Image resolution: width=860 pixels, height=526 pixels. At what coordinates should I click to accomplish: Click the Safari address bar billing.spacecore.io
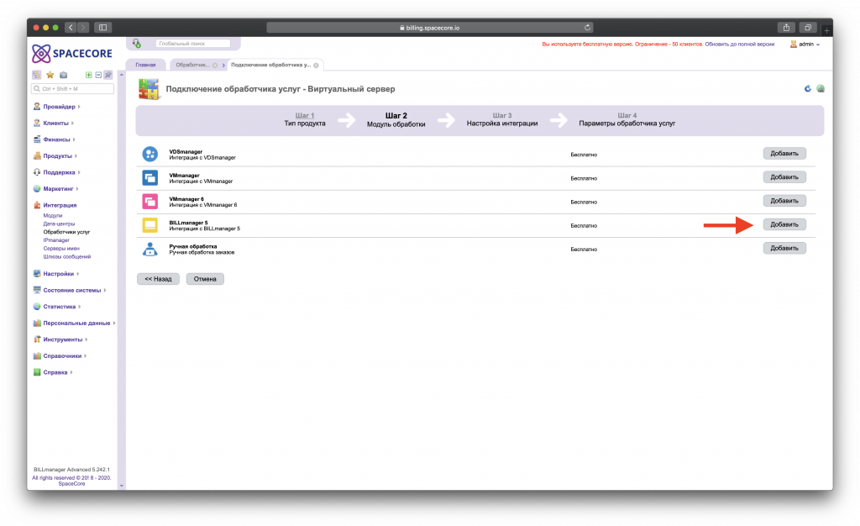430,28
